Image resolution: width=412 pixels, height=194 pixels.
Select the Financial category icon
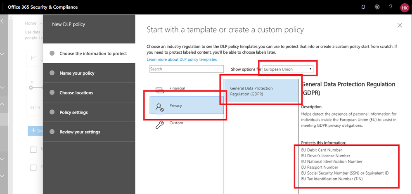(160, 90)
